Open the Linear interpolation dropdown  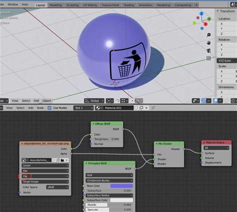pos(45,165)
